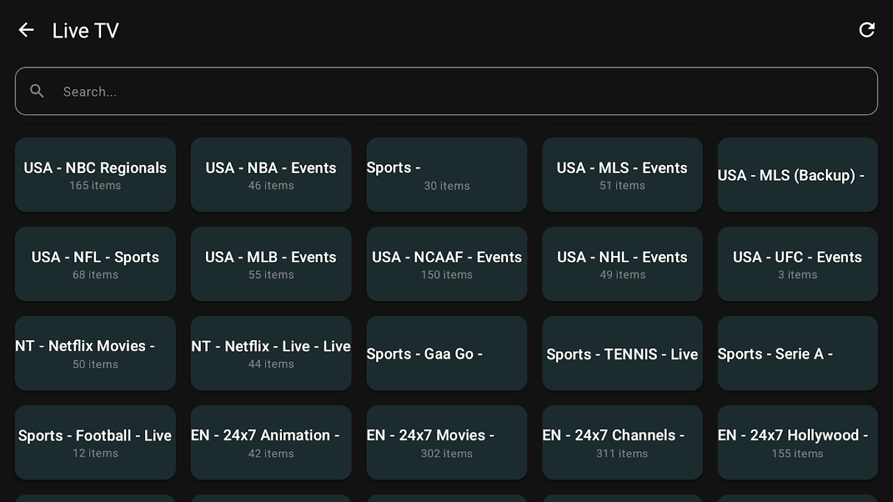Viewport: 893px width, 502px height.
Task: Go back using the arrow icon
Action: pyautogui.click(x=26, y=29)
